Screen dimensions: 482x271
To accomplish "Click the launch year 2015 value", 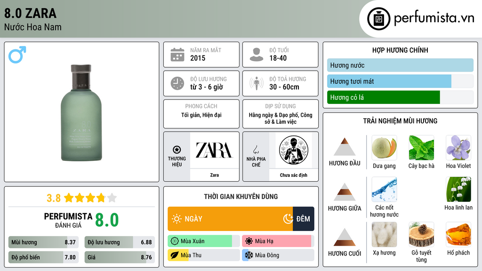I will [198, 58].
